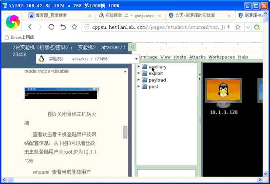Select the post tree item
The width and height of the screenshot is (270, 184).
(x=154, y=87)
